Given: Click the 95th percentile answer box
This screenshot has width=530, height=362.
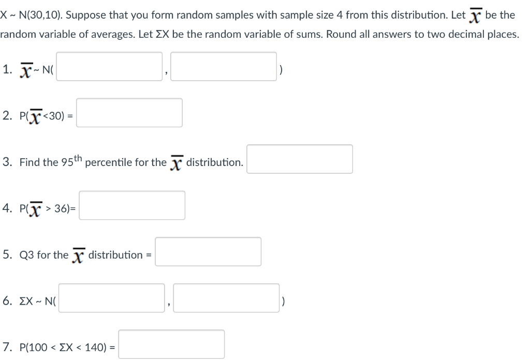Looking at the screenshot, I should tap(299, 159).
